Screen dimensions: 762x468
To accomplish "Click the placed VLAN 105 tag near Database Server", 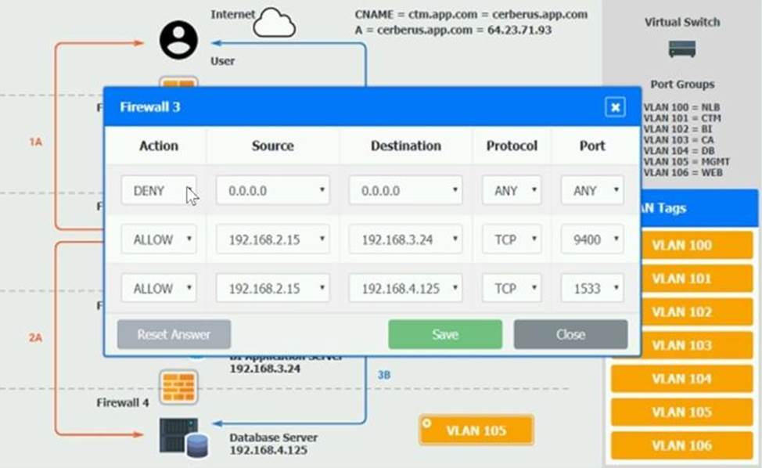I will [476, 430].
